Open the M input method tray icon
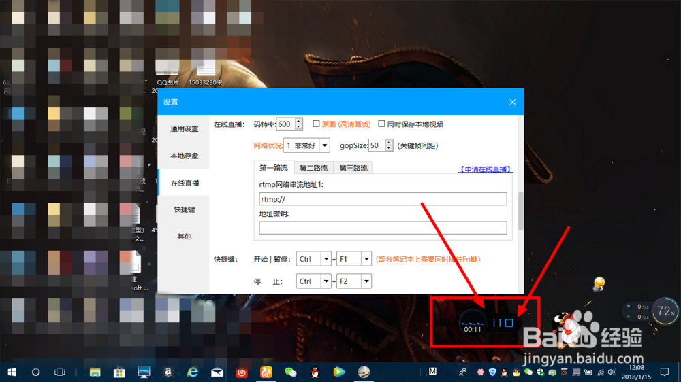The image size is (681, 382). (432, 371)
